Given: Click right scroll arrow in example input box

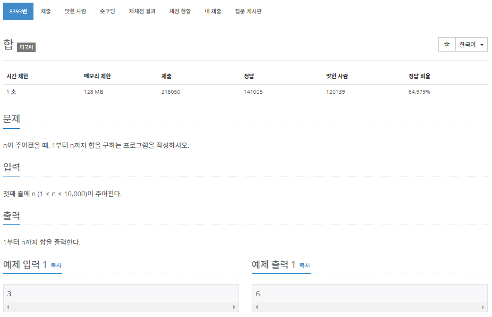Looking at the screenshot, I should [x=234, y=307].
